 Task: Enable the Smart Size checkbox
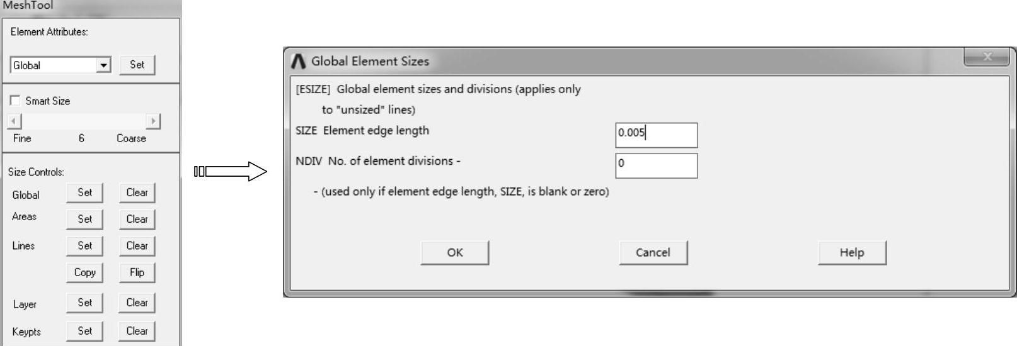coord(15,101)
